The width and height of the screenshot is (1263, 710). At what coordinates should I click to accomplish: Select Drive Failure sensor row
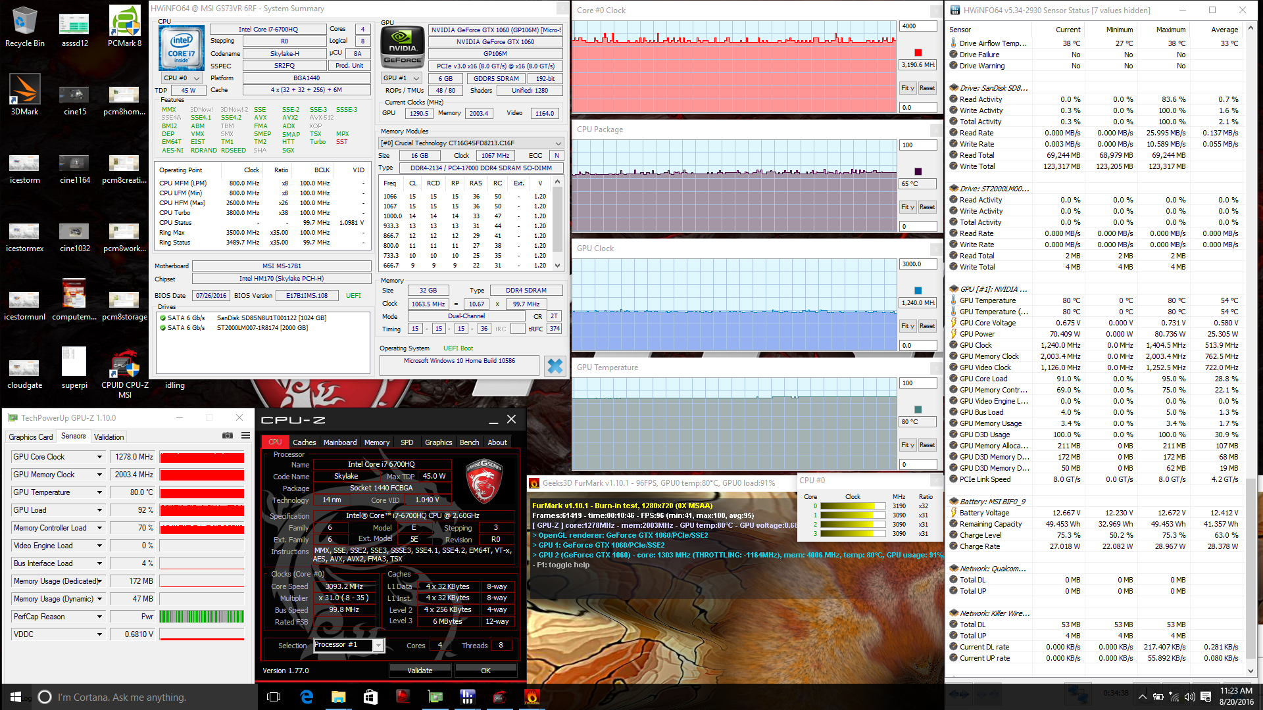[x=1095, y=55]
